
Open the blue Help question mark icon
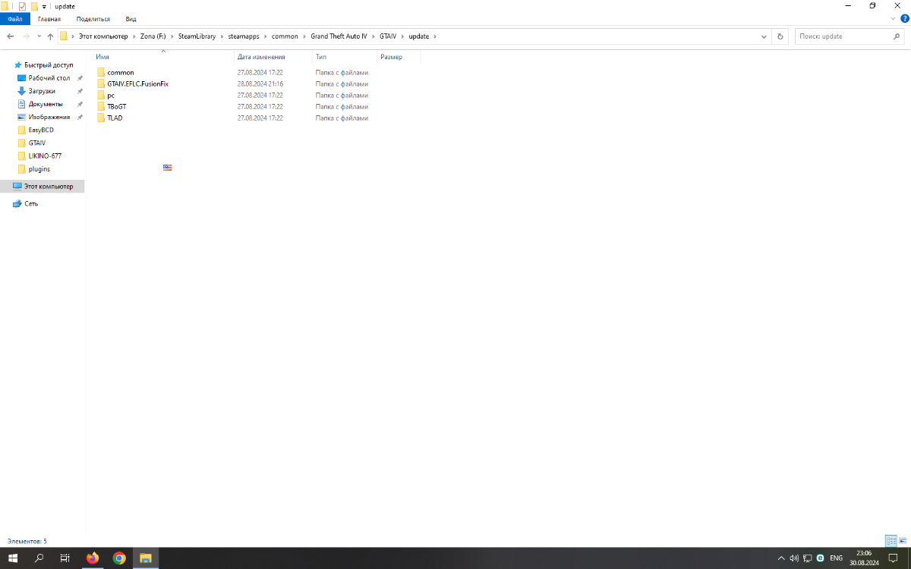[x=904, y=18]
